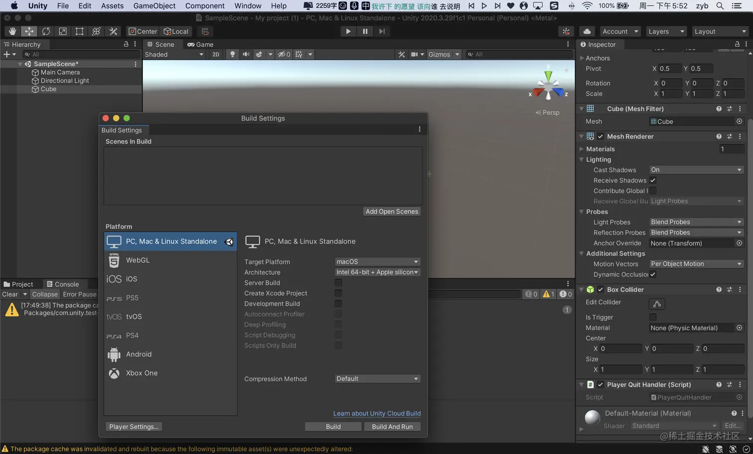Enable Create Xcode Project checkbox
The width and height of the screenshot is (753, 454).
338,293
